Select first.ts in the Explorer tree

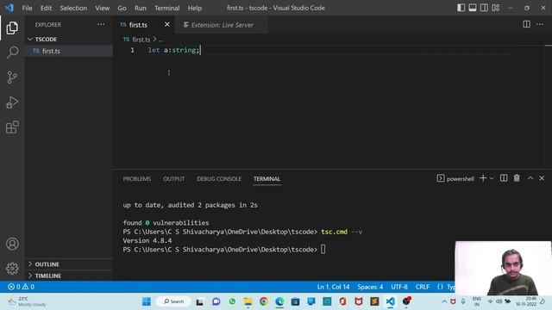click(69, 51)
